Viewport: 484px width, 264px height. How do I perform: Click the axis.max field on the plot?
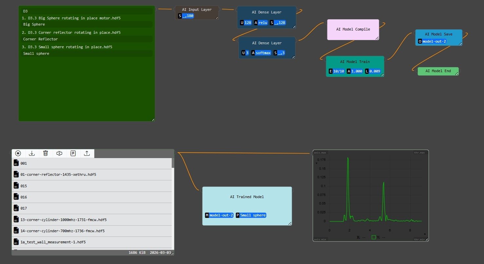coord(320,152)
